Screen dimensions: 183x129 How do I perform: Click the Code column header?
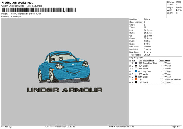click(x=161, y=60)
